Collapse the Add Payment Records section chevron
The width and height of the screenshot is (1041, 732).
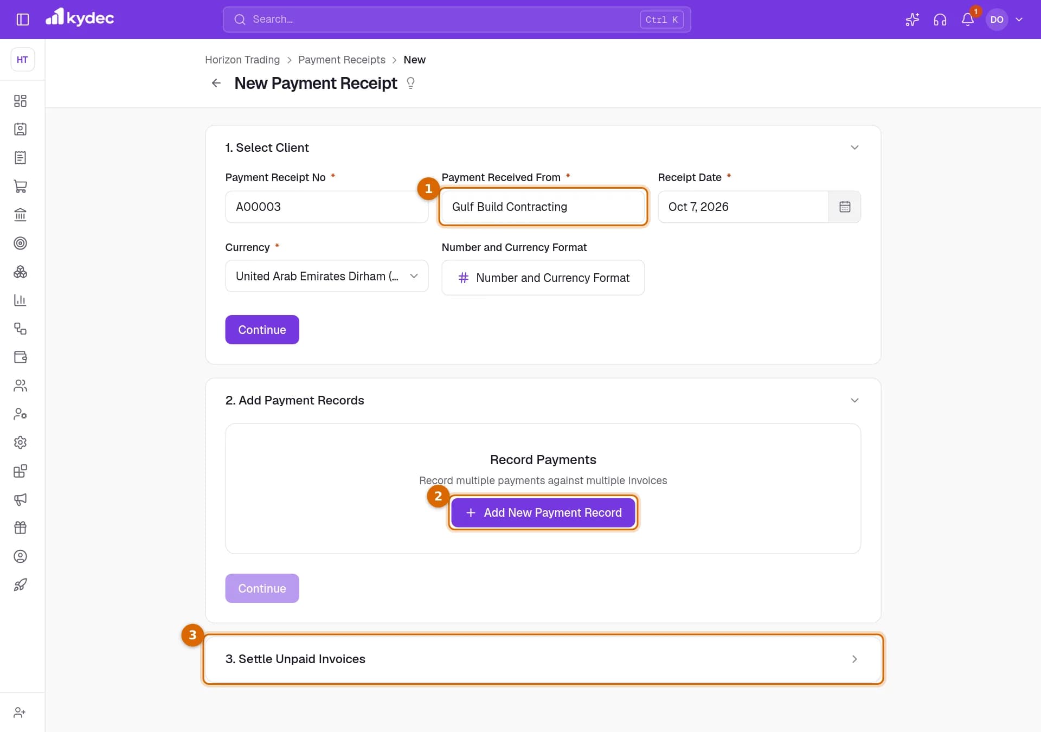[x=854, y=400]
